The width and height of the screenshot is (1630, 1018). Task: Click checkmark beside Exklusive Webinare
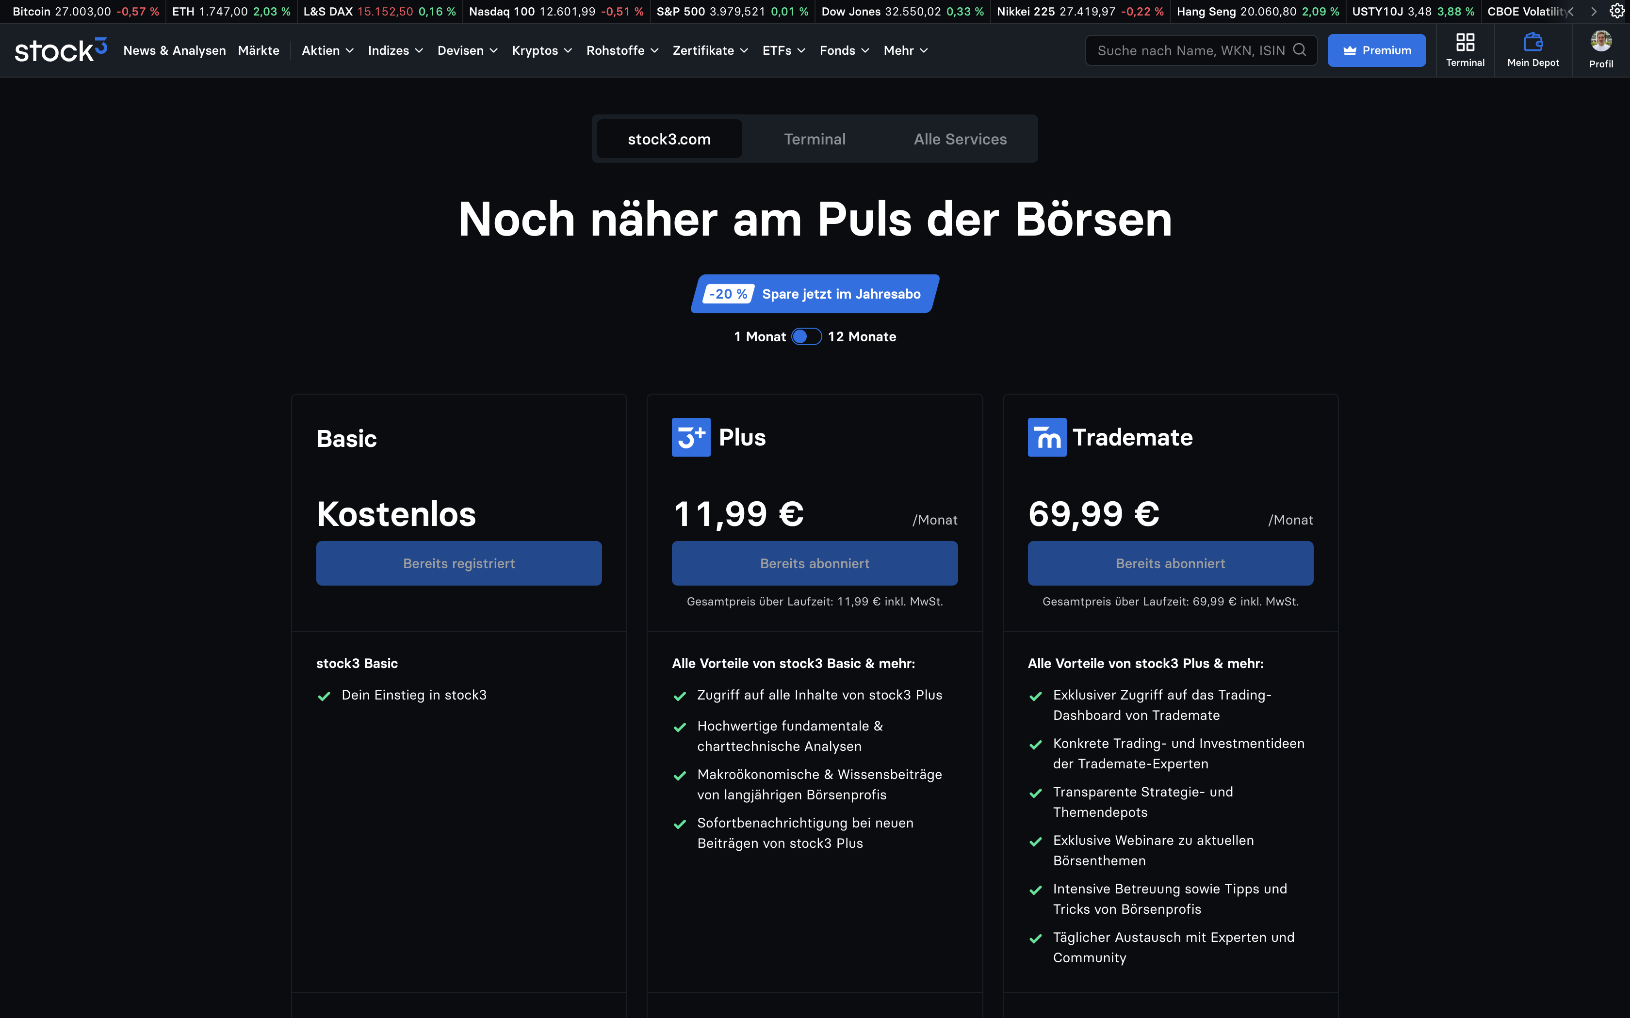click(x=1035, y=842)
